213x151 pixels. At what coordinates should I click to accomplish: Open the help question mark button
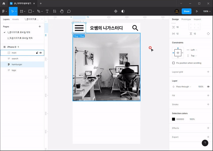click(205, 143)
